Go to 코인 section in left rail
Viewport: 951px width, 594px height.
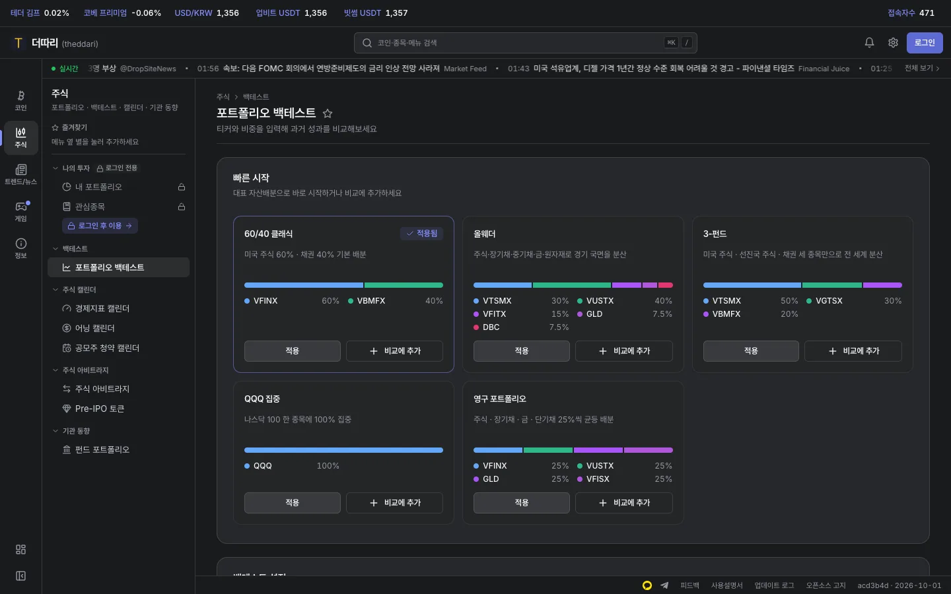[x=20, y=100]
